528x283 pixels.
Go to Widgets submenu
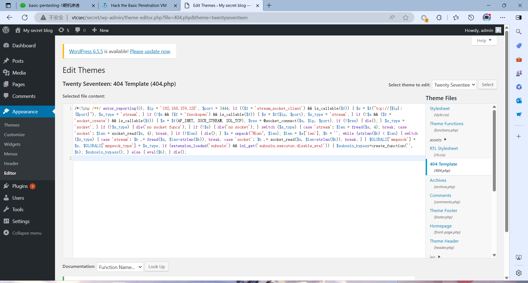tap(12, 144)
